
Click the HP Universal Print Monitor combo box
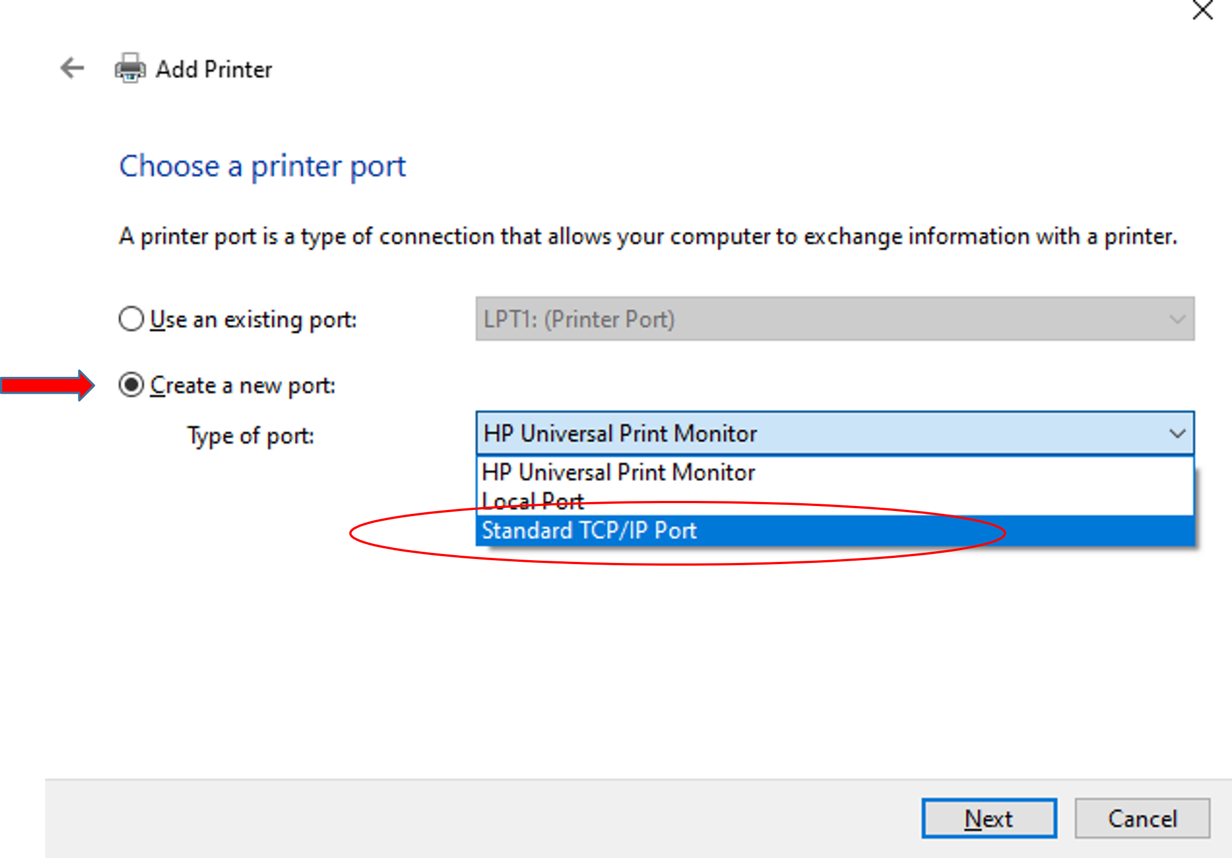(x=835, y=433)
